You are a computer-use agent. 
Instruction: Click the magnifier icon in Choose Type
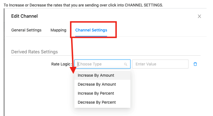126,64
